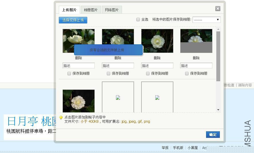Click the scrollbar up arrow
This screenshot has width=254, height=153.
[x=218, y=29]
